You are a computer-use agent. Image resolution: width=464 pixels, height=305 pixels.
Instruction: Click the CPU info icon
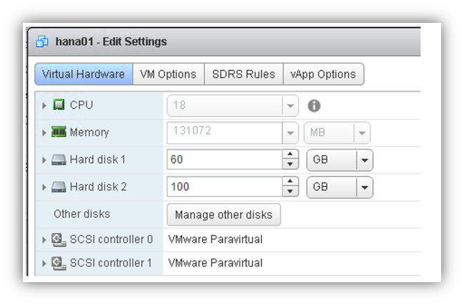(313, 106)
